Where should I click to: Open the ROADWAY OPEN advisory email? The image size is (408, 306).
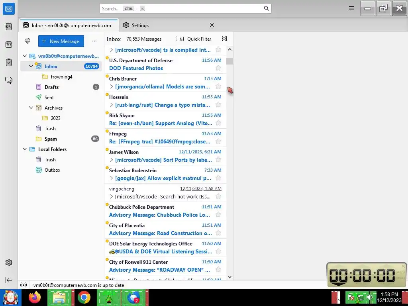point(165,266)
